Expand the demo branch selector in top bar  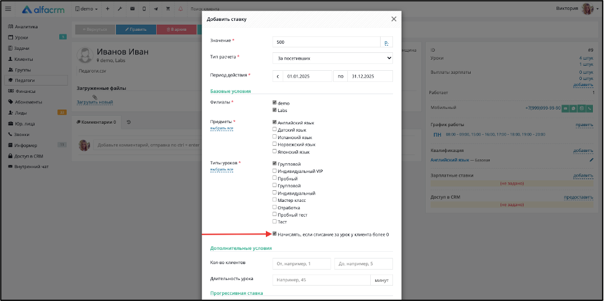[x=86, y=9]
